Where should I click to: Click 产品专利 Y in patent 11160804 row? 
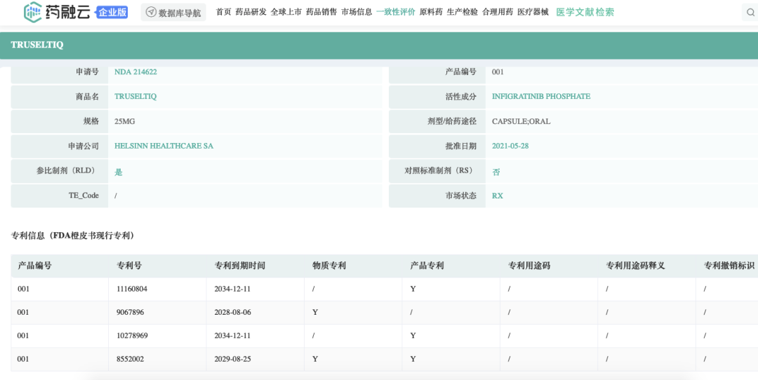coord(413,290)
